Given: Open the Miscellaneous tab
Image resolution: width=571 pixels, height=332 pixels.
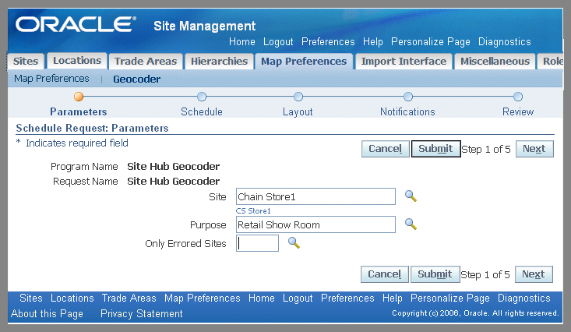Looking at the screenshot, I should point(495,61).
